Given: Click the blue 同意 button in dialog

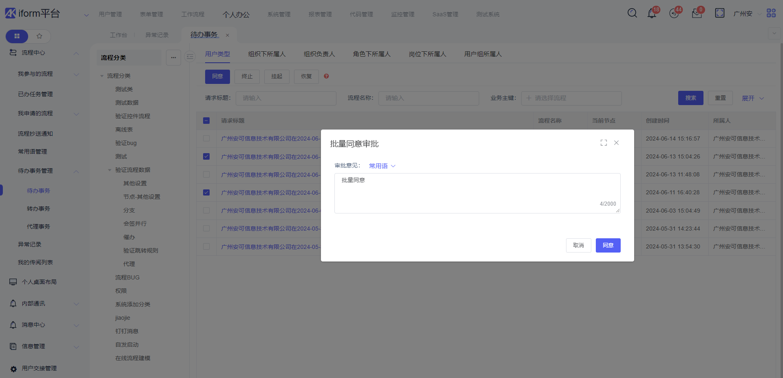Looking at the screenshot, I should coord(608,245).
